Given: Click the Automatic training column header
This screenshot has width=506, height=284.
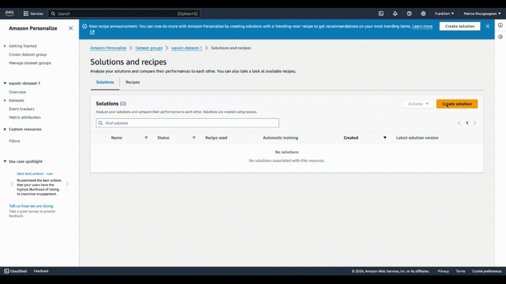Looking at the screenshot, I should [x=281, y=138].
